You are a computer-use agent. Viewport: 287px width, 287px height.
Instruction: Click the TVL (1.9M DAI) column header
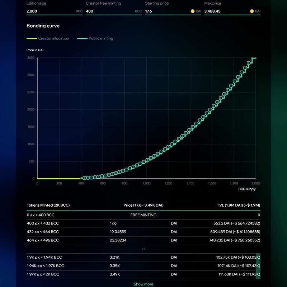(x=237, y=205)
